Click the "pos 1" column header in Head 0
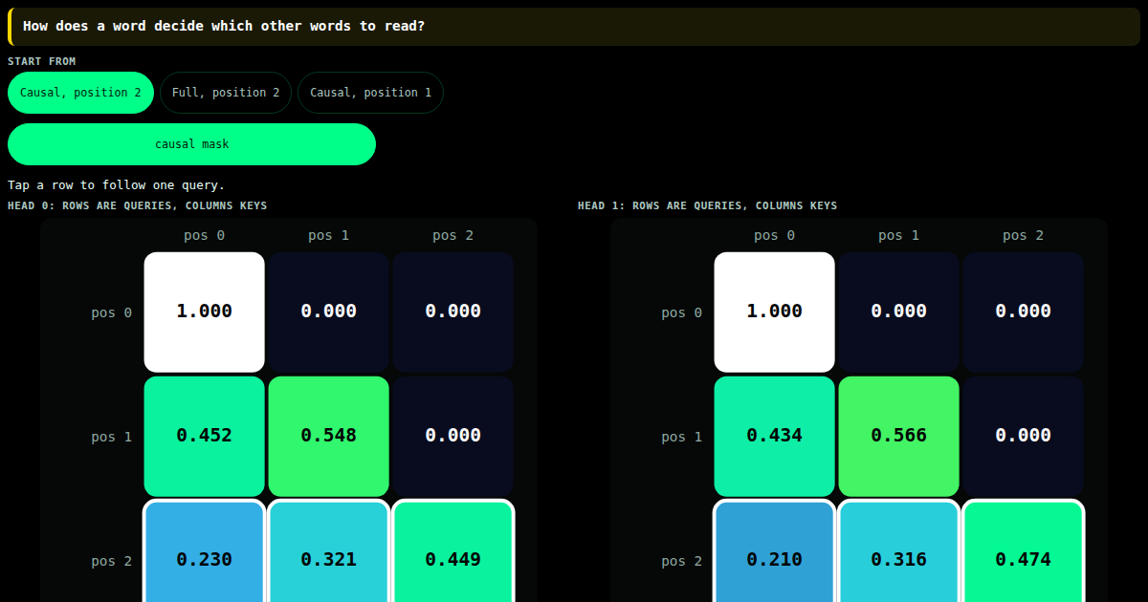1148x602 pixels. tap(329, 235)
